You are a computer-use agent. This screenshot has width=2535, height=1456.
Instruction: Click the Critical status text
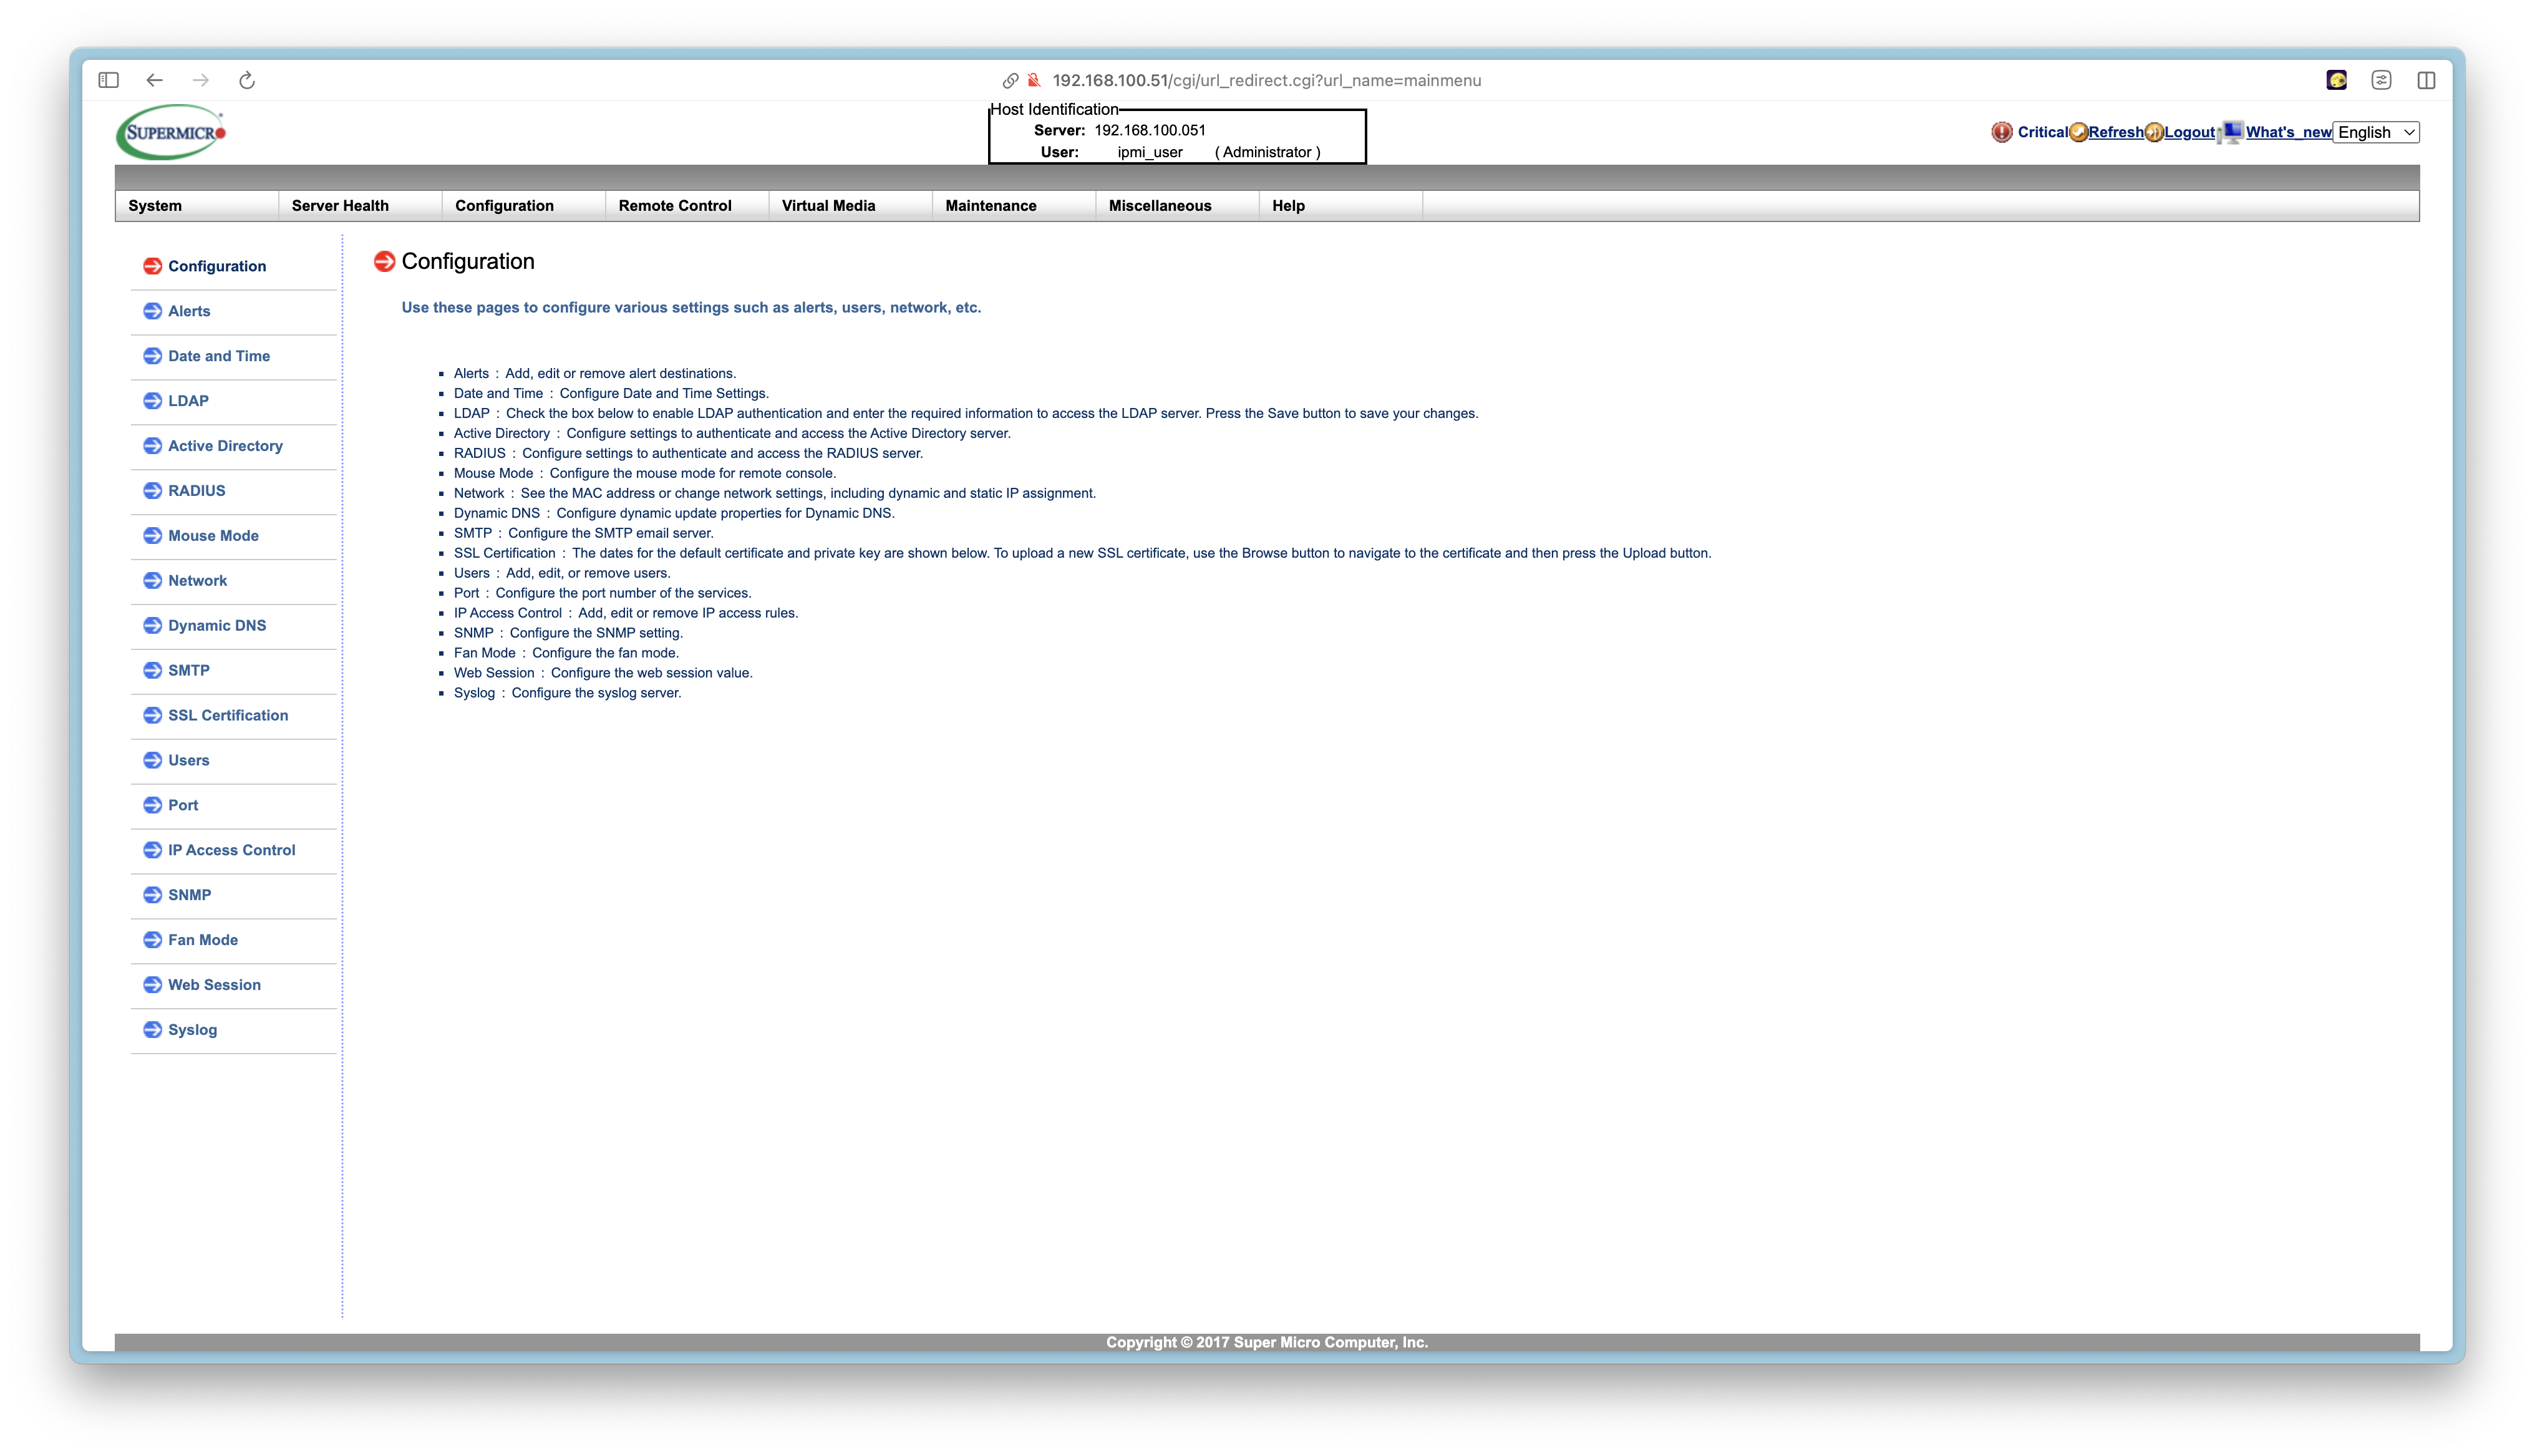2042,132
